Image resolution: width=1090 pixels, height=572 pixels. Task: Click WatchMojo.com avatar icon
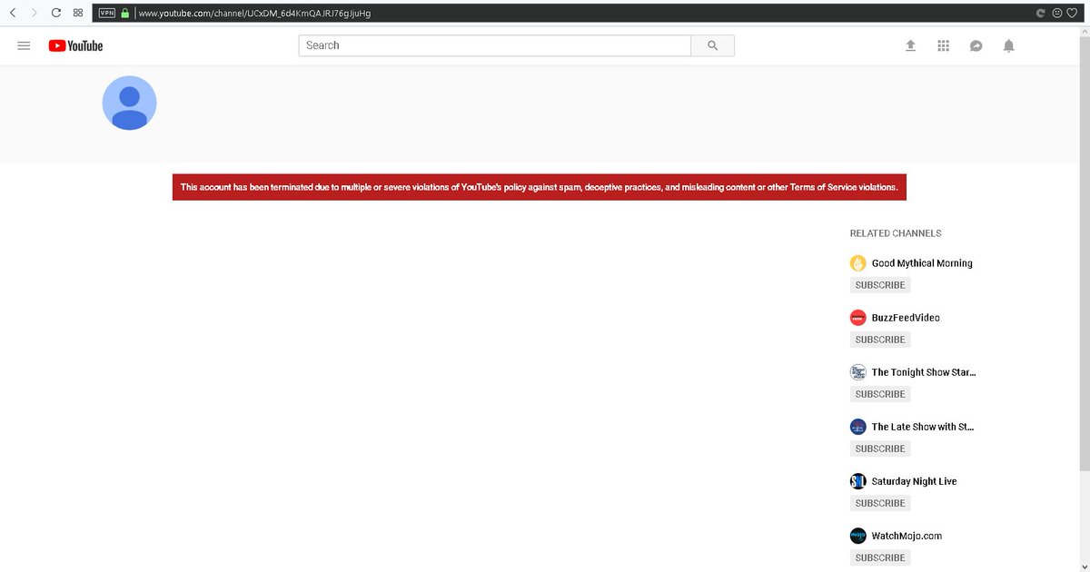[857, 536]
